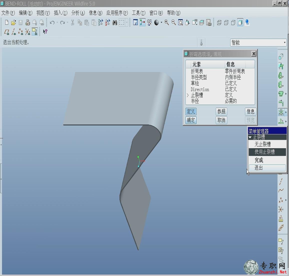Click the shaded sphere appearance icon
The height and width of the screenshot is (276, 289).
click(x=156, y=23)
